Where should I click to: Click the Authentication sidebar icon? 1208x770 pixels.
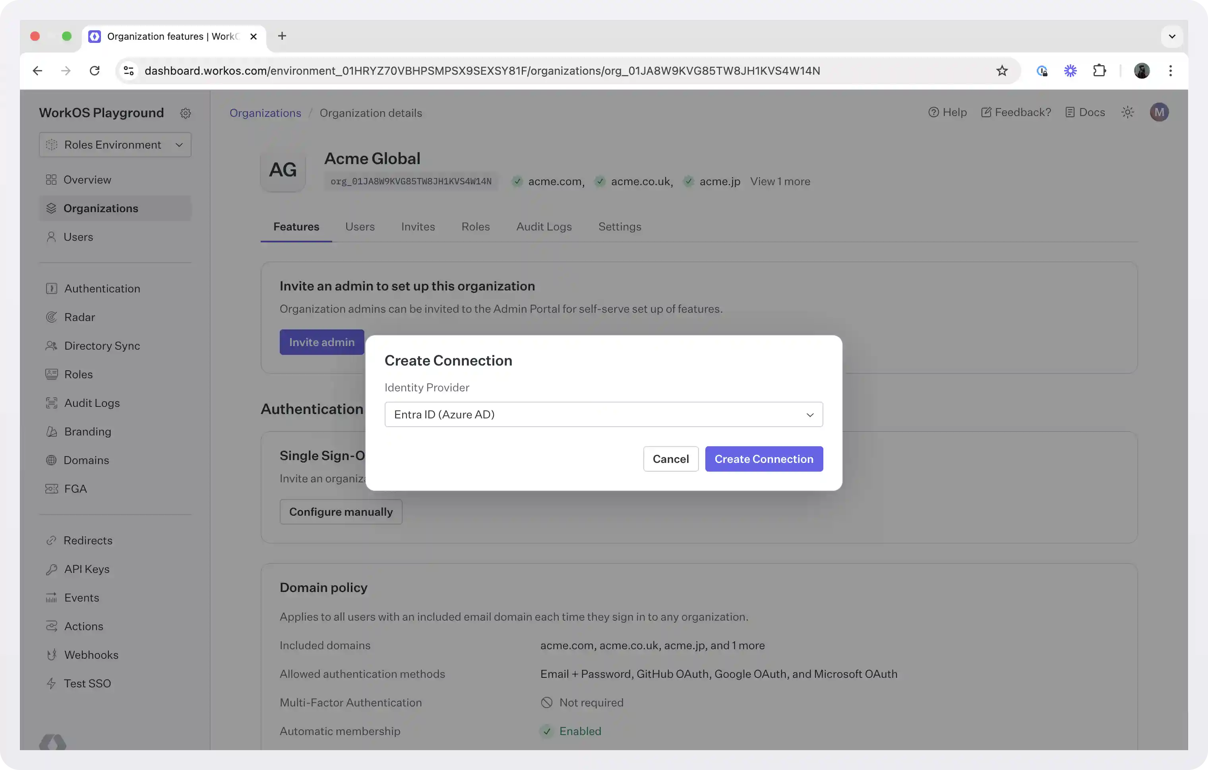click(51, 288)
